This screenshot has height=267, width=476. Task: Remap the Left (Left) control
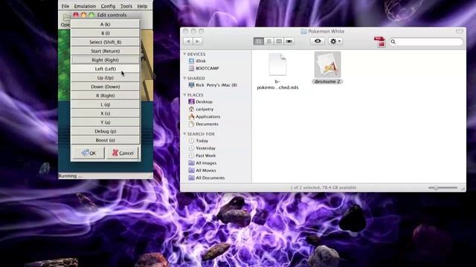106,69
